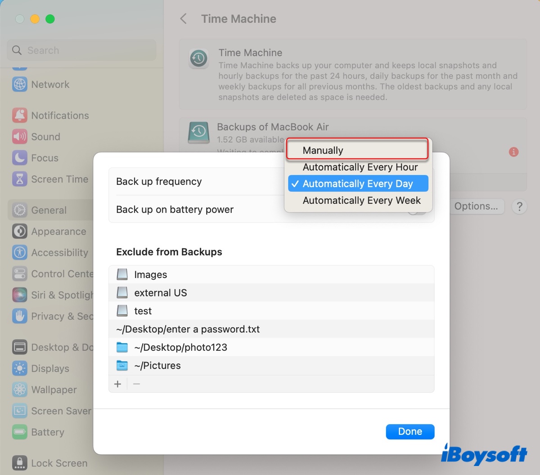Click the Focus crescent moon icon
The image size is (540, 475).
pos(20,158)
